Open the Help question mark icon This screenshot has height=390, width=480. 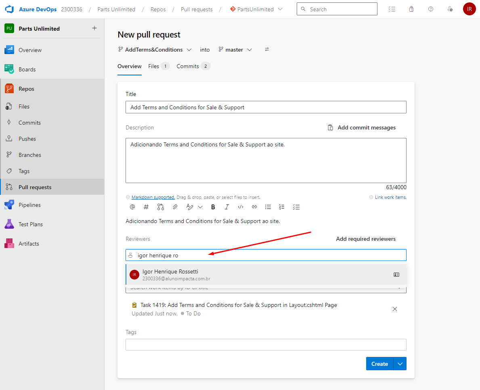point(431,9)
